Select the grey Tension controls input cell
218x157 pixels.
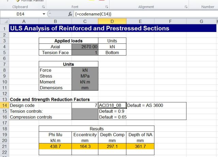pyautogui.click(x=85, y=111)
